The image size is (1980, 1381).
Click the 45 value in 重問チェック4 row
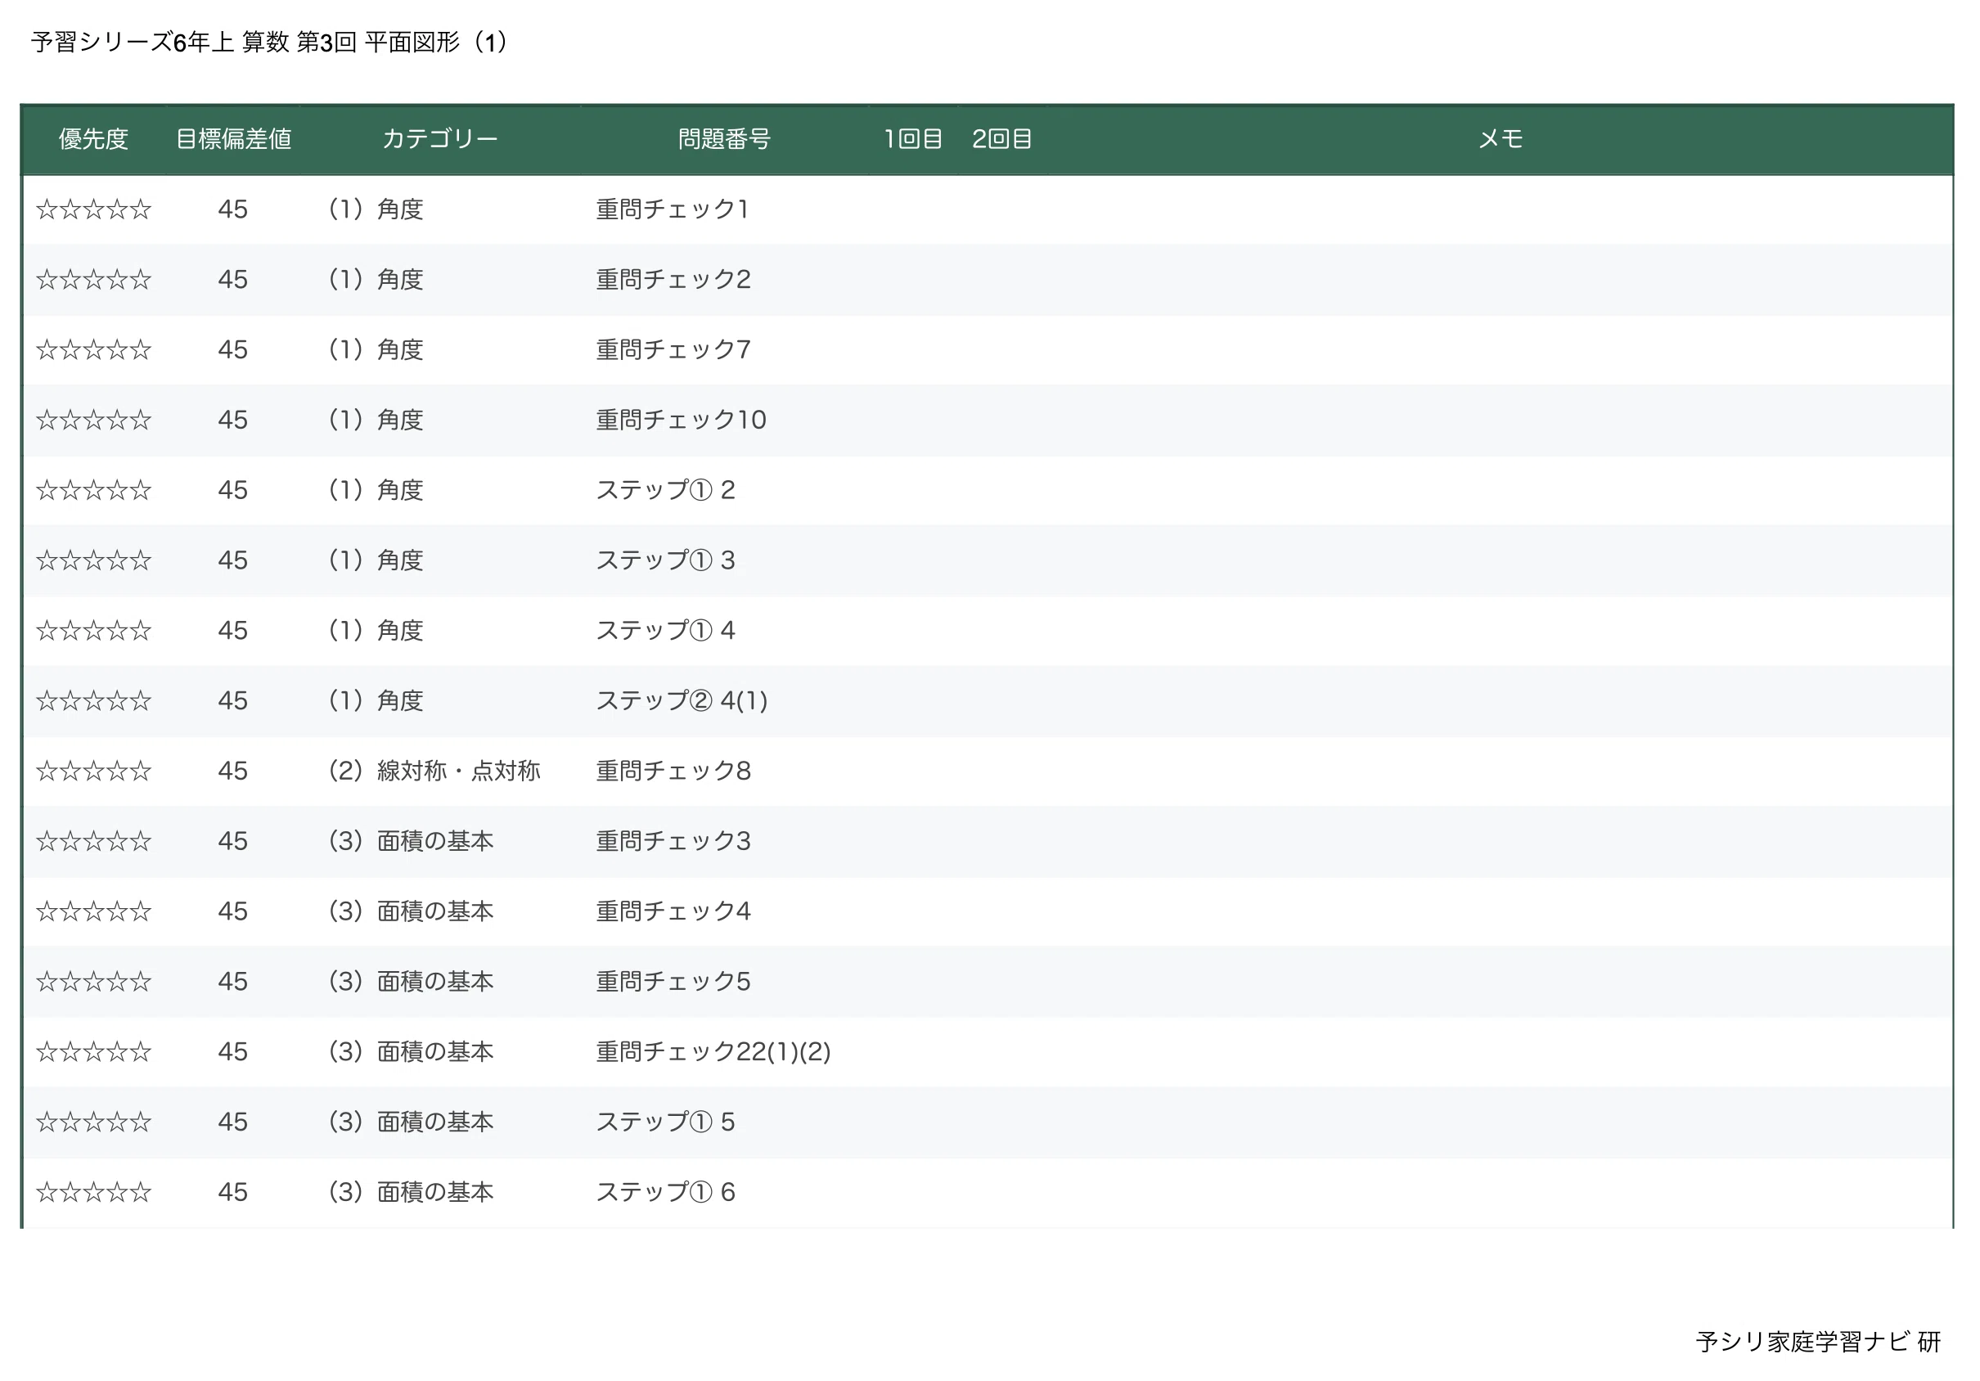(233, 911)
